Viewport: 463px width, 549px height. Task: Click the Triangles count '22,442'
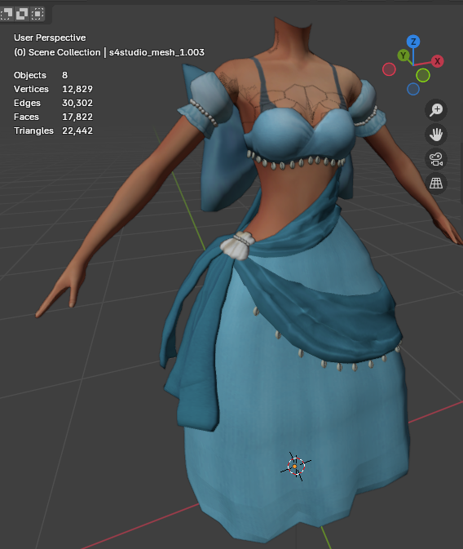click(77, 131)
